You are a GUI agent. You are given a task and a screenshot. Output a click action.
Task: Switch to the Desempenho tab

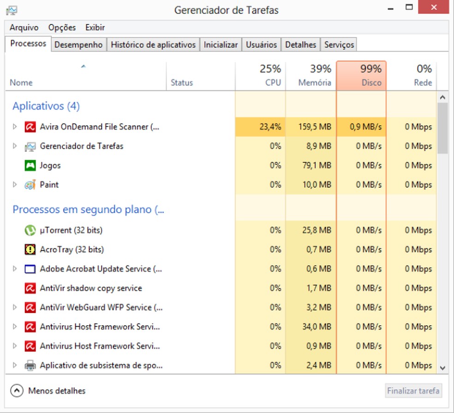coord(78,45)
